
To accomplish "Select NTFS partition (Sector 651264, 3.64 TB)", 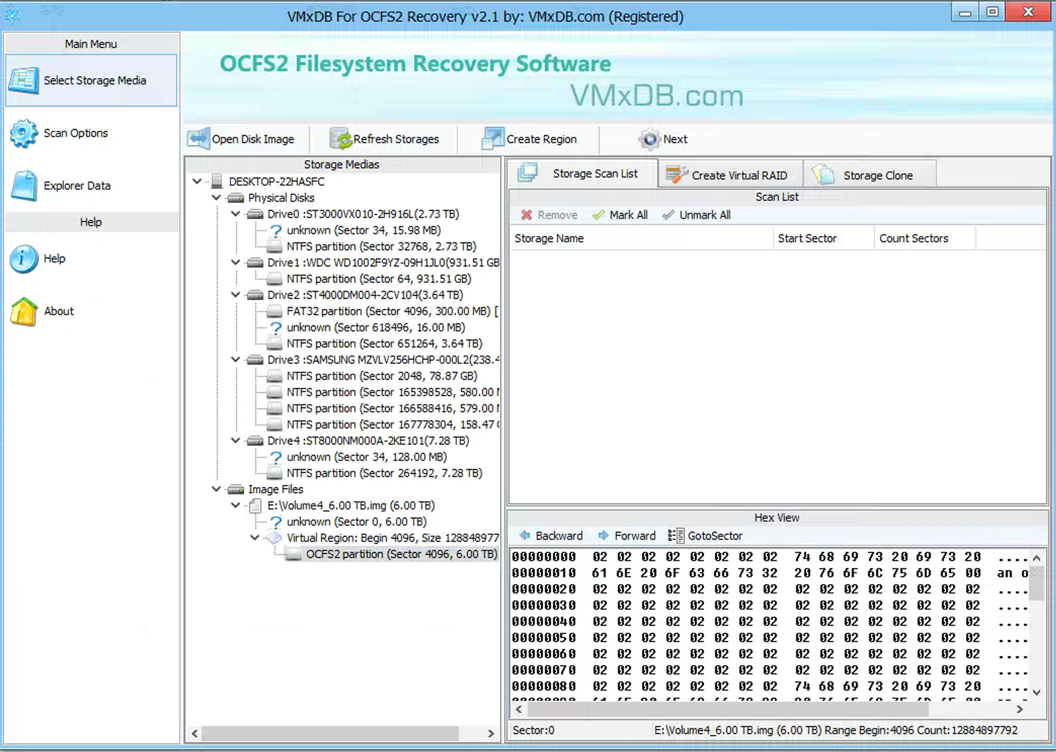I will click(x=384, y=343).
